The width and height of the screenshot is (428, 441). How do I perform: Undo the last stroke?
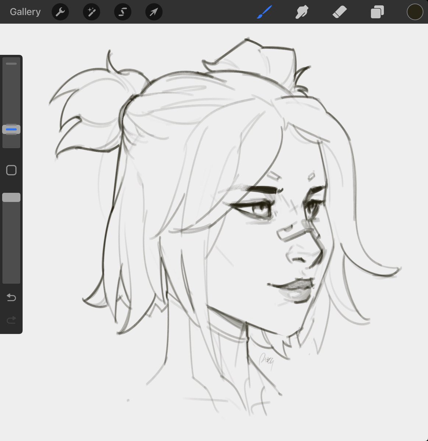pos(11,297)
